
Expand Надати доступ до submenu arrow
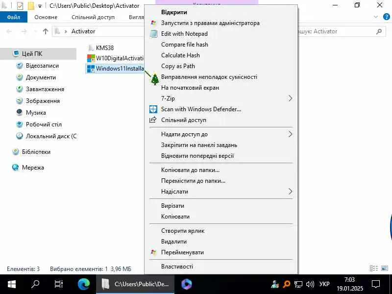click(x=290, y=134)
